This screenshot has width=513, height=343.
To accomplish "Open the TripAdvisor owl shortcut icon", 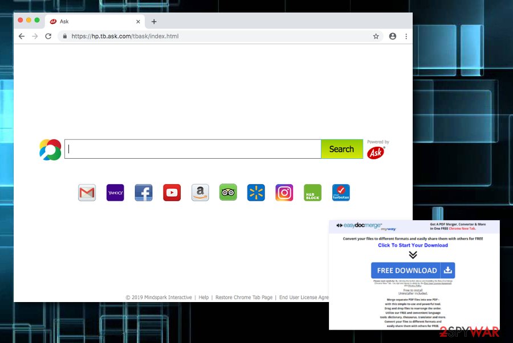I will 228,193.
